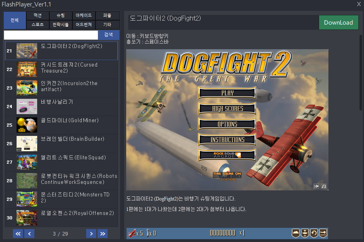
Task: Select the 전체 category tab
Action: pos(15,20)
